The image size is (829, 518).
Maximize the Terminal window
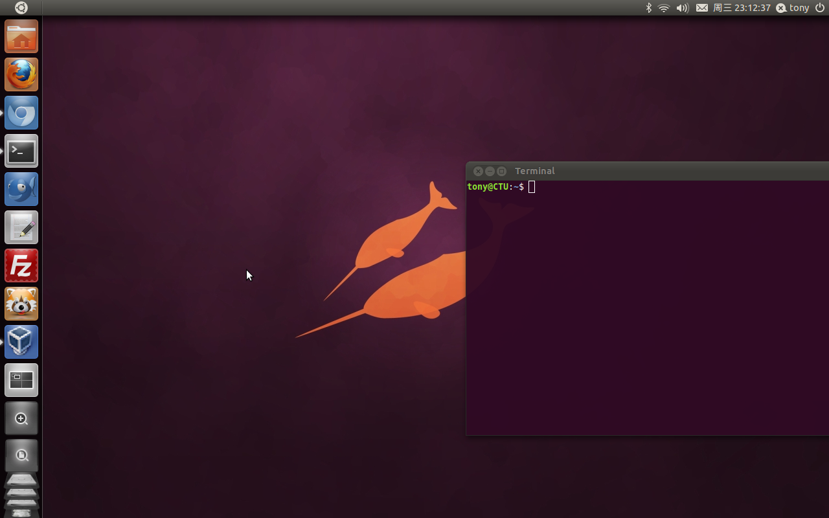(x=501, y=171)
